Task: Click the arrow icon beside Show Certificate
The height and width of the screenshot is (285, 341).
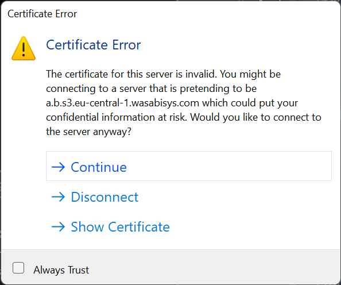Action: point(58,227)
